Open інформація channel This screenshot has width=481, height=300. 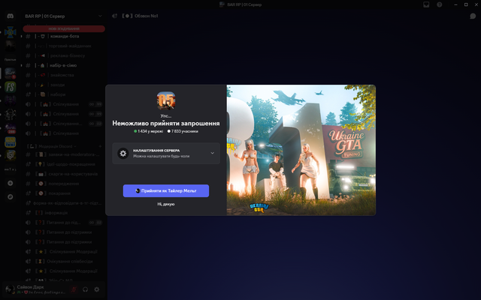pos(63,213)
